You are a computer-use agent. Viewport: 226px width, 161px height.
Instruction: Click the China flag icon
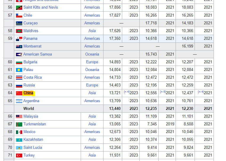(19, 93)
